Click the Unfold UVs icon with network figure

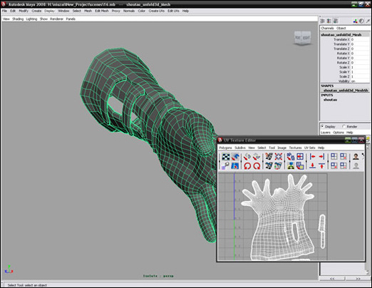291,165
